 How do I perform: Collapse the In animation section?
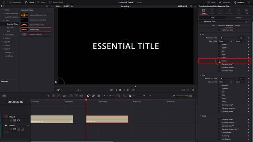pyautogui.click(x=201, y=34)
